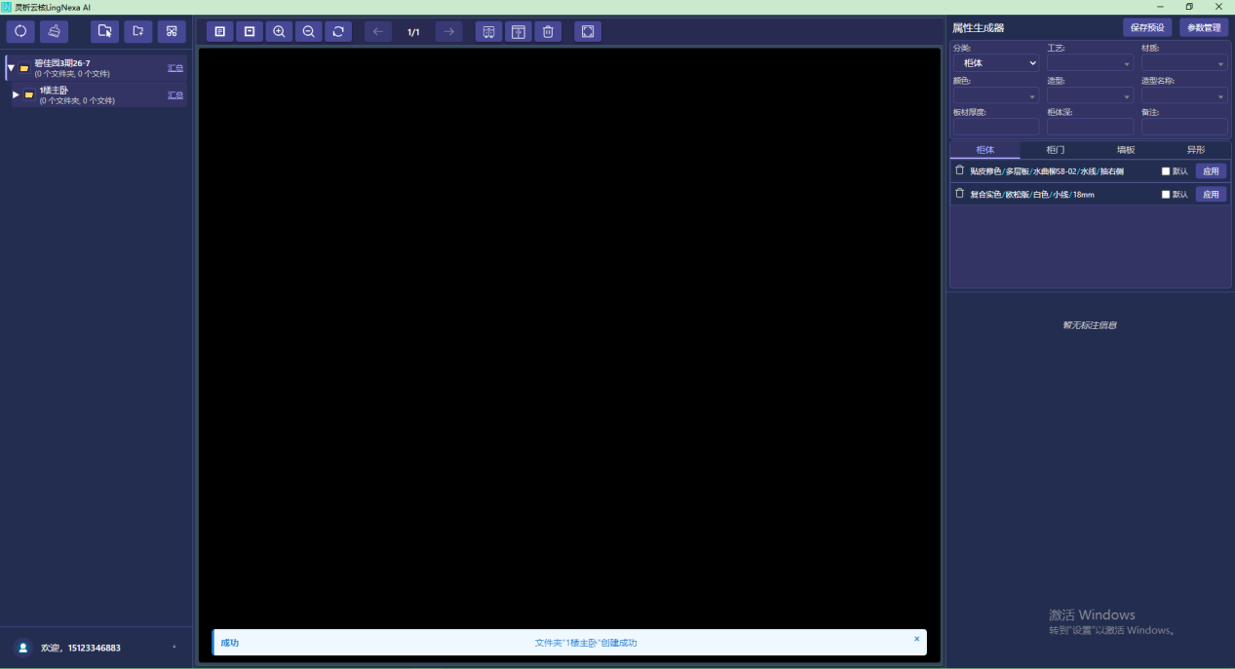Switch to the 墙板 tab
Screen dimensions: 1235x669
(x=1125, y=150)
